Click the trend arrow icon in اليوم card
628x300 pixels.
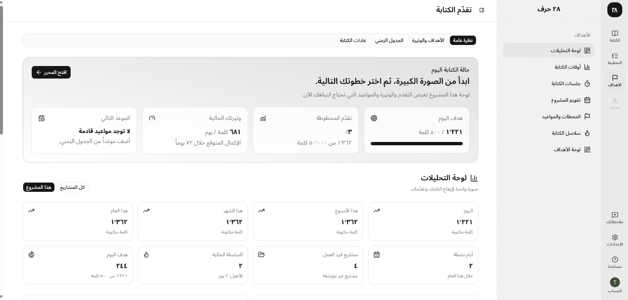[x=376, y=210]
